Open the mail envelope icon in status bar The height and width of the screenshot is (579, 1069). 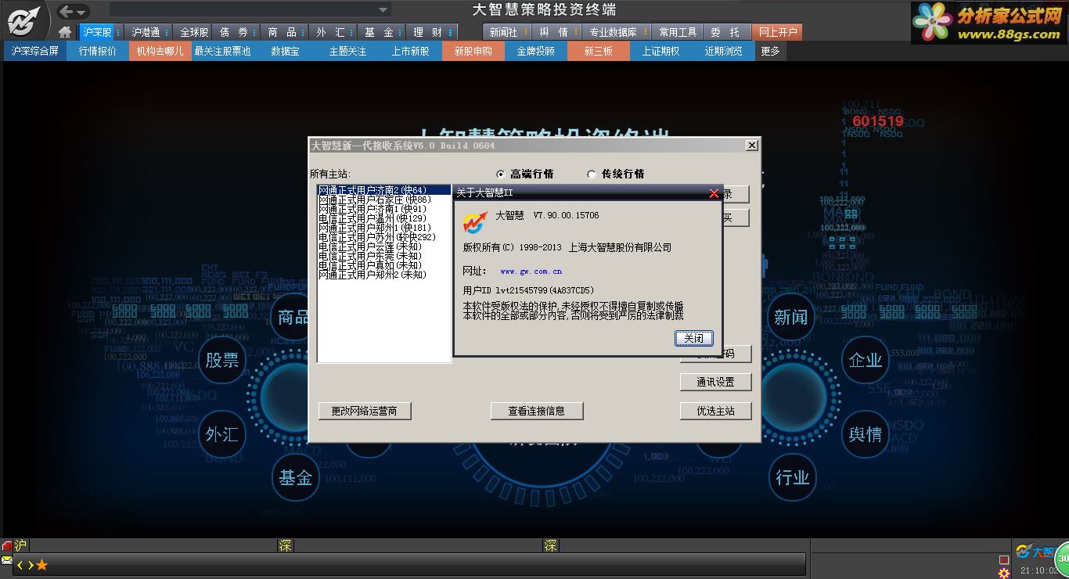tap(7, 562)
